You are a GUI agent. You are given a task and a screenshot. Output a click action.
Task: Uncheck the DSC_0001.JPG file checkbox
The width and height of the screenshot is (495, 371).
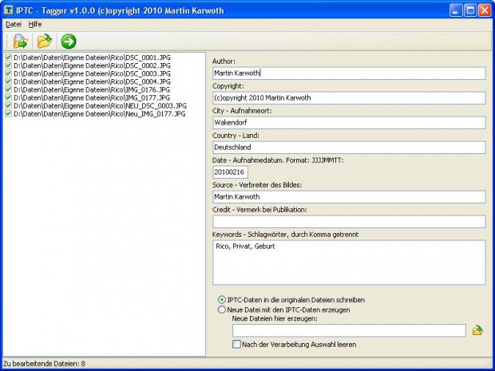[x=9, y=57]
